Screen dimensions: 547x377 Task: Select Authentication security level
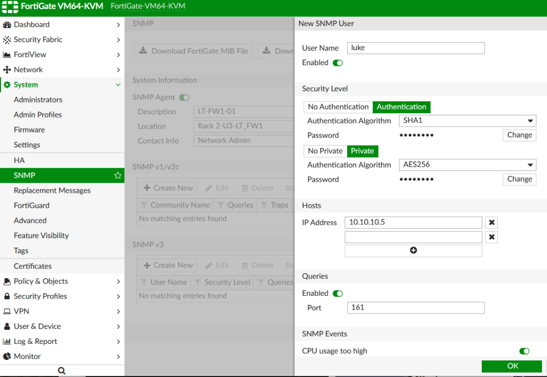click(402, 107)
